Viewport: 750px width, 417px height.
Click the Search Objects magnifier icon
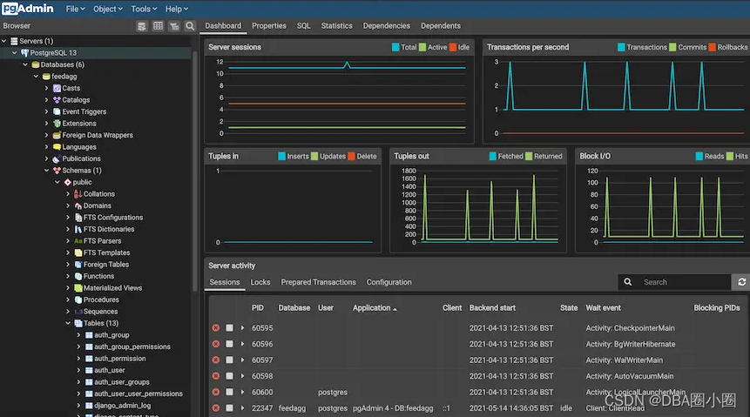pos(190,26)
